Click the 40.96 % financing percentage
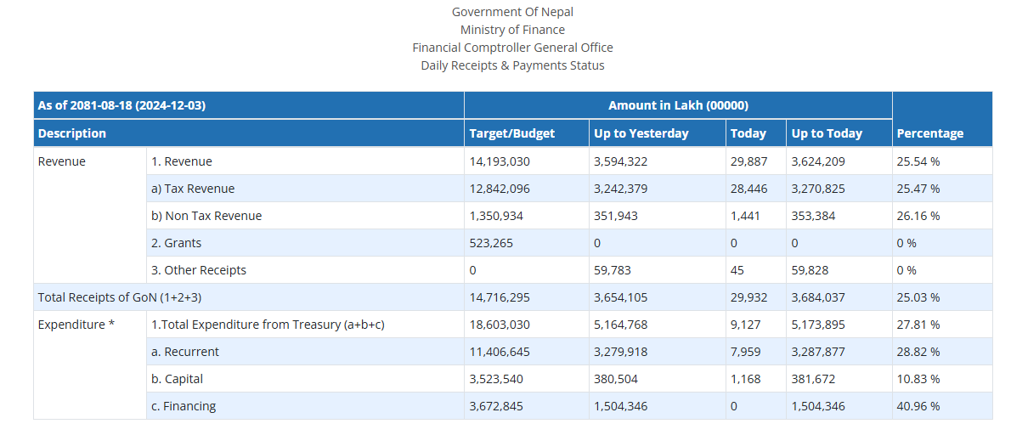 [x=918, y=406]
